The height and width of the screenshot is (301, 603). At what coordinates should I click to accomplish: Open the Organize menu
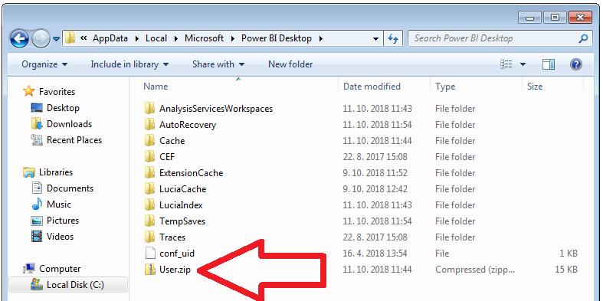(44, 64)
